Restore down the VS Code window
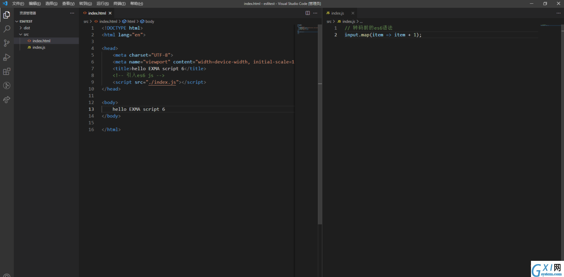This screenshot has height=277, width=564. (x=545, y=4)
